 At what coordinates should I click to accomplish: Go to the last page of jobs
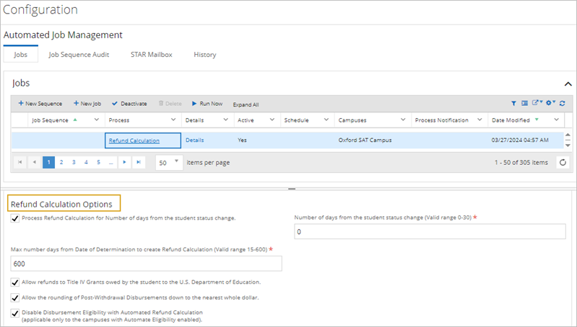pyautogui.click(x=139, y=162)
